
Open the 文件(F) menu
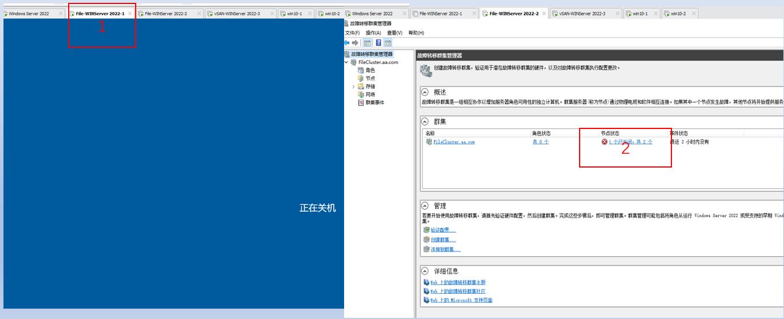(352, 33)
